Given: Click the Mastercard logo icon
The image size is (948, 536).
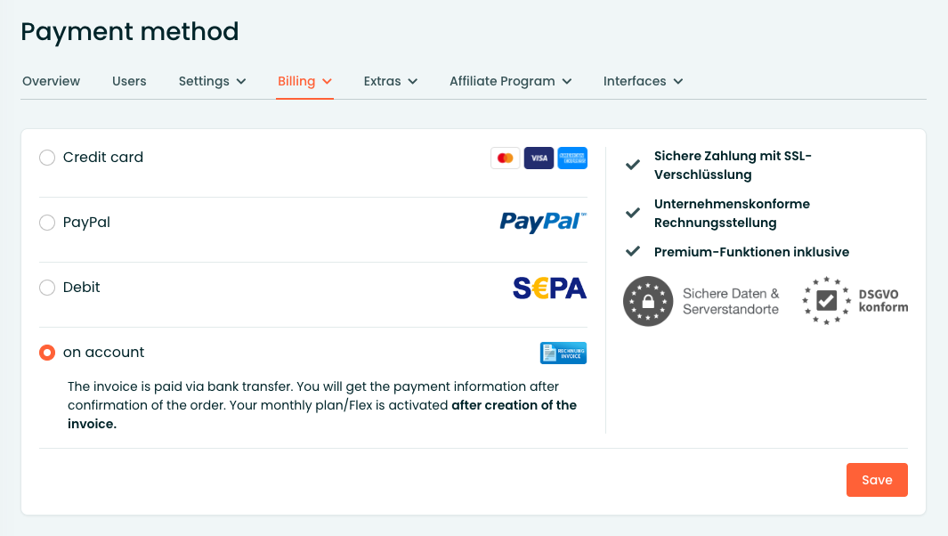Looking at the screenshot, I should pos(505,158).
